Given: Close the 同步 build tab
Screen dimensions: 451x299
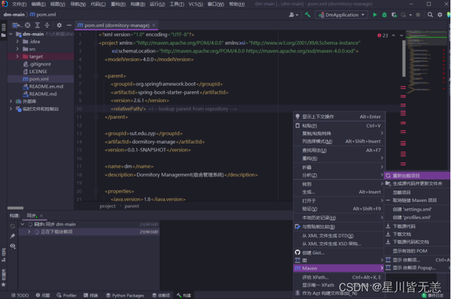Looking at the screenshot, I should coord(41,216).
